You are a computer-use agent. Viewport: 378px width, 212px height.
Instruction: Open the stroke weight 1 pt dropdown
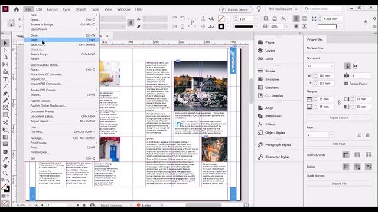coord(256,19)
